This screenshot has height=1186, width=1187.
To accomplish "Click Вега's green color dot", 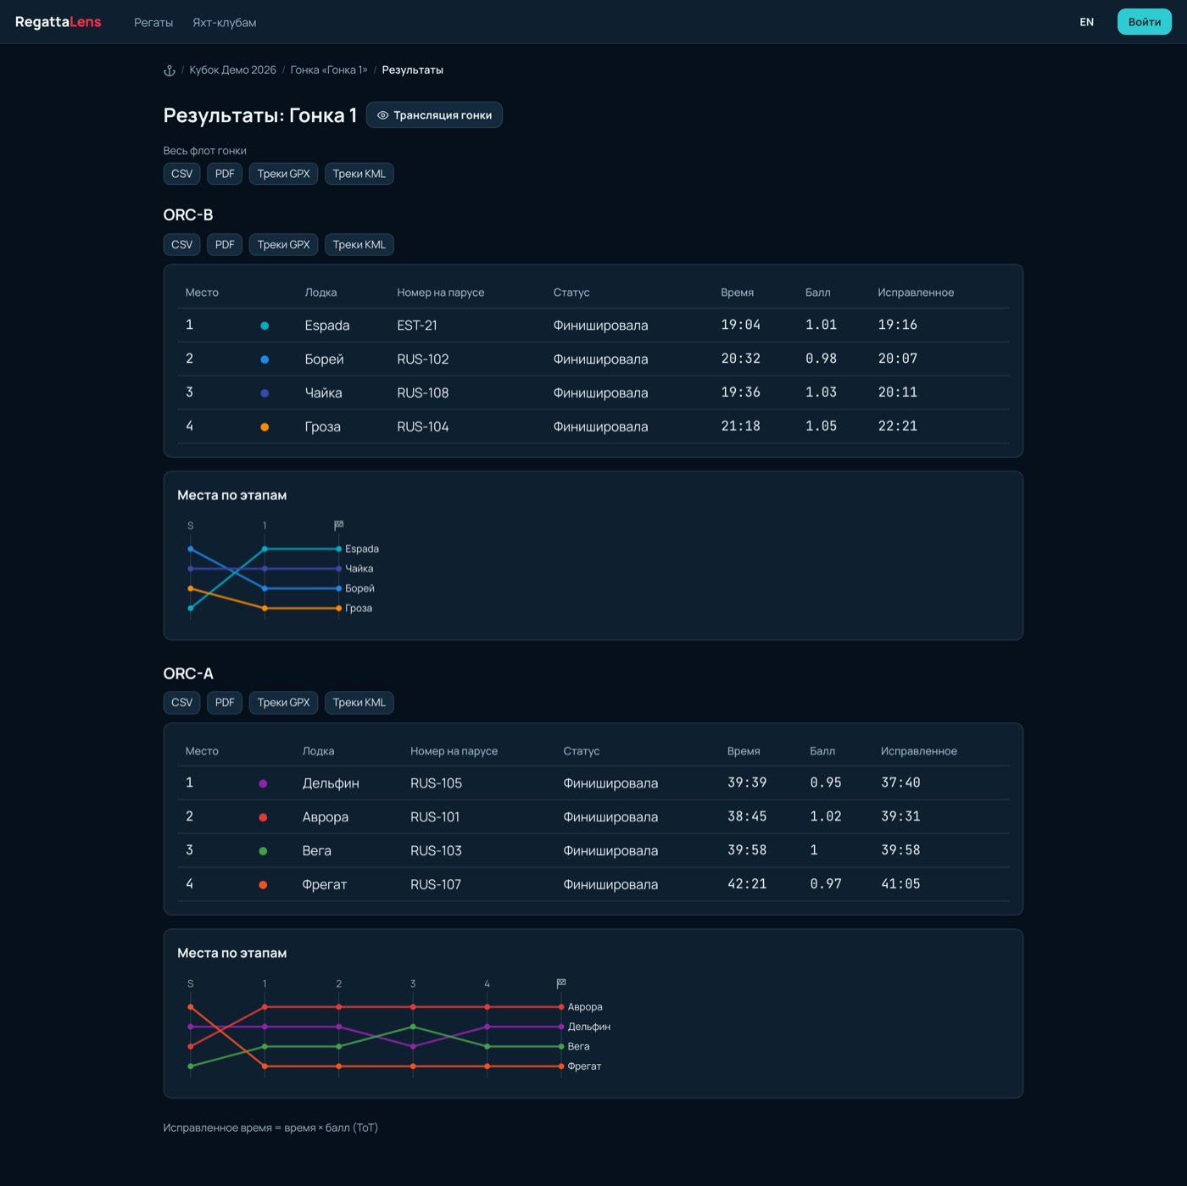I will [x=263, y=851].
